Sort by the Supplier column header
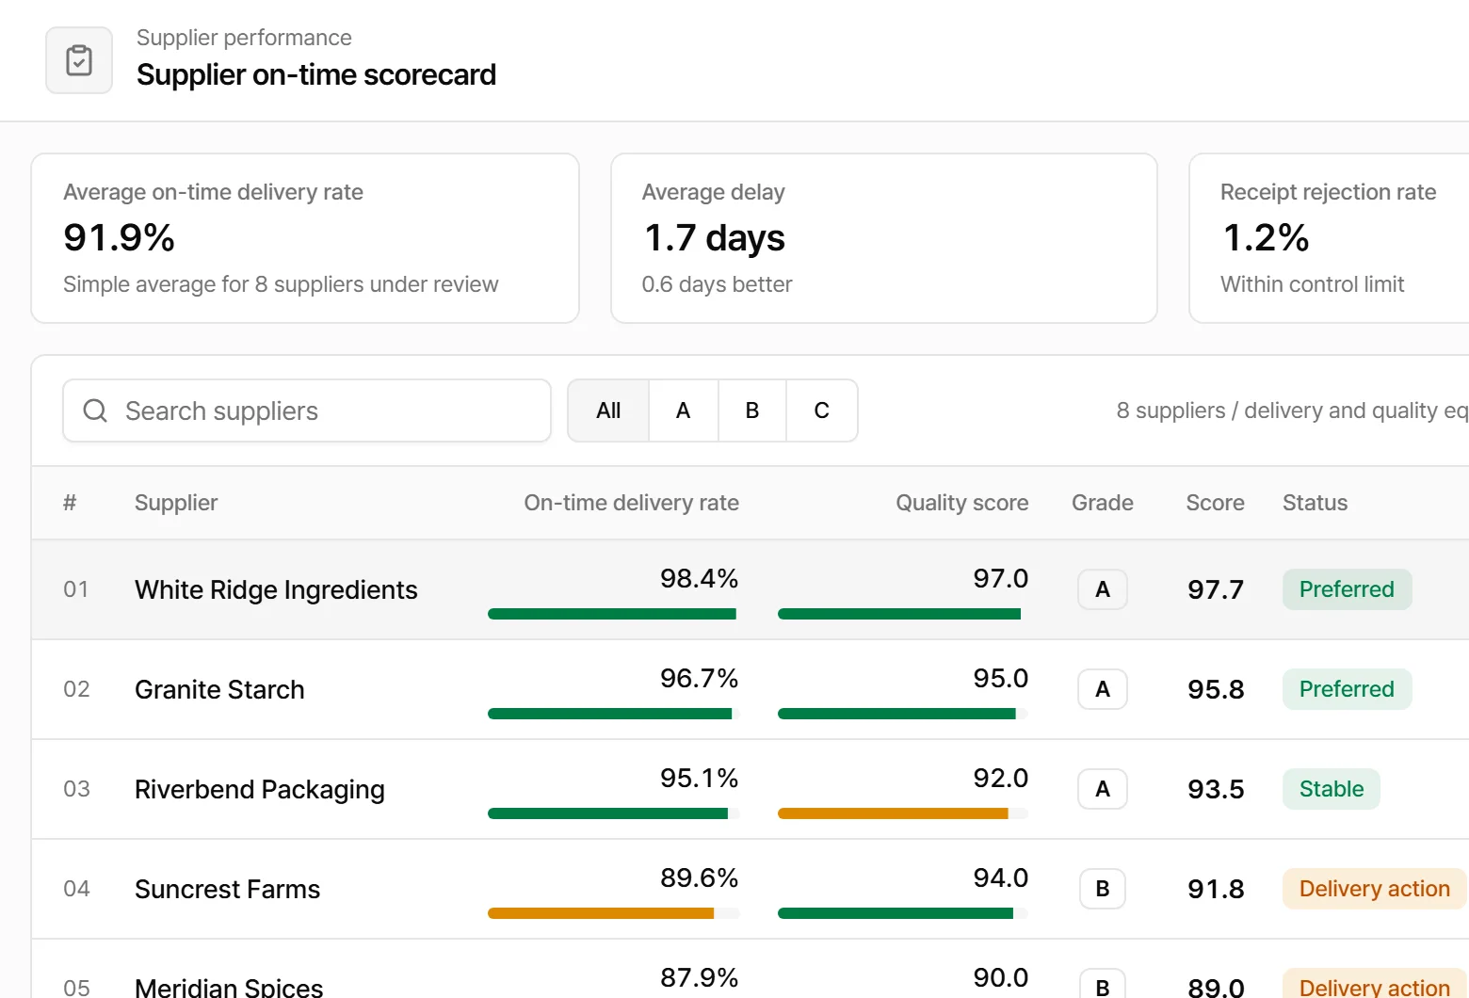This screenshot has height=998, width=1469. pyautogui.click(x=176, y=503)
